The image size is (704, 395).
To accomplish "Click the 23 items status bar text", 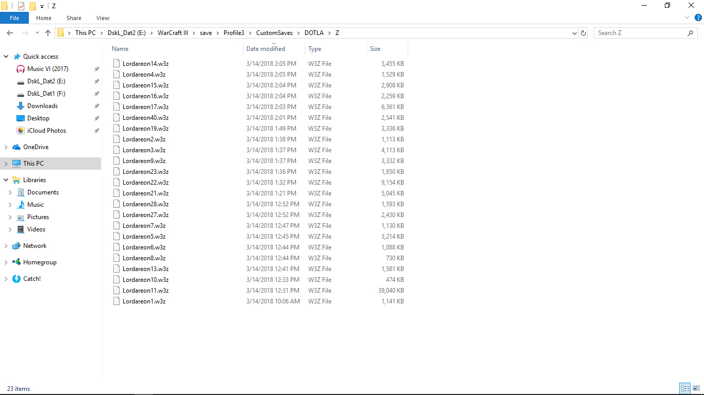I will [19, 389].
